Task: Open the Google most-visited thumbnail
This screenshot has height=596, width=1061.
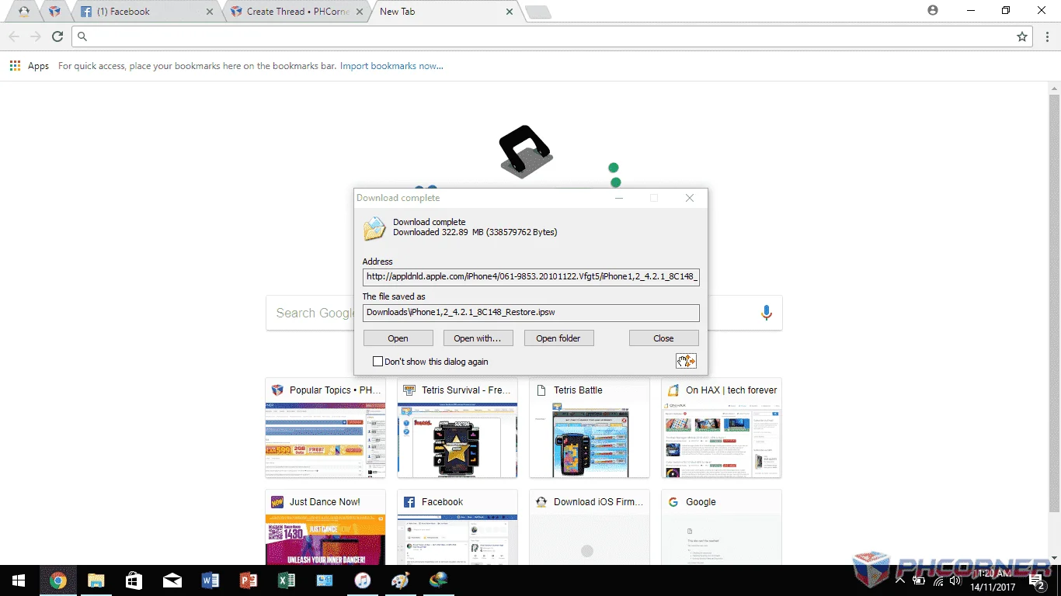Action: [722, 528]
